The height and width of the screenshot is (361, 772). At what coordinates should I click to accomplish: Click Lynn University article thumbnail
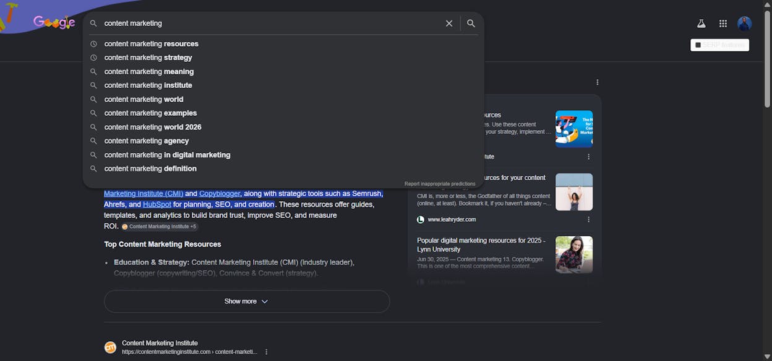click(x=574, y=254)
